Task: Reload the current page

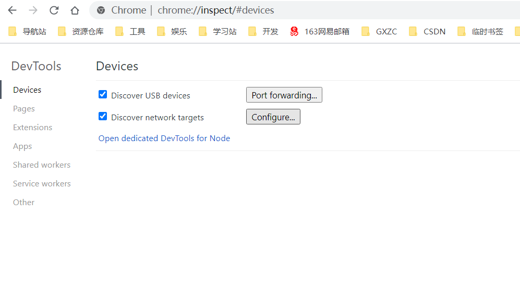Action: (x=54, y=10)
